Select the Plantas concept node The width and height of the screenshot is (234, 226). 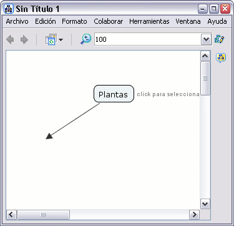click(114, 94)
